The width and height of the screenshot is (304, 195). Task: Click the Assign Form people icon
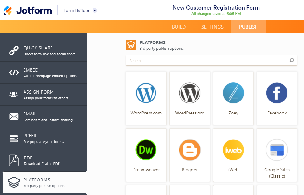click(14, 94)
